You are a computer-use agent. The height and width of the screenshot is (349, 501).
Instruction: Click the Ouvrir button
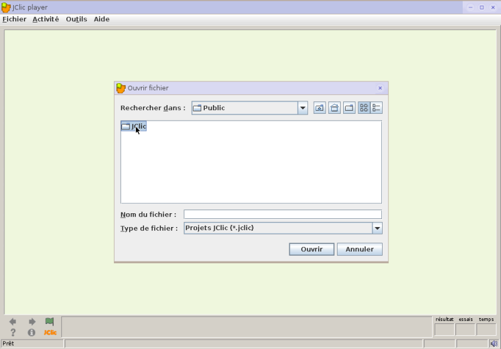tap(311, 249)
